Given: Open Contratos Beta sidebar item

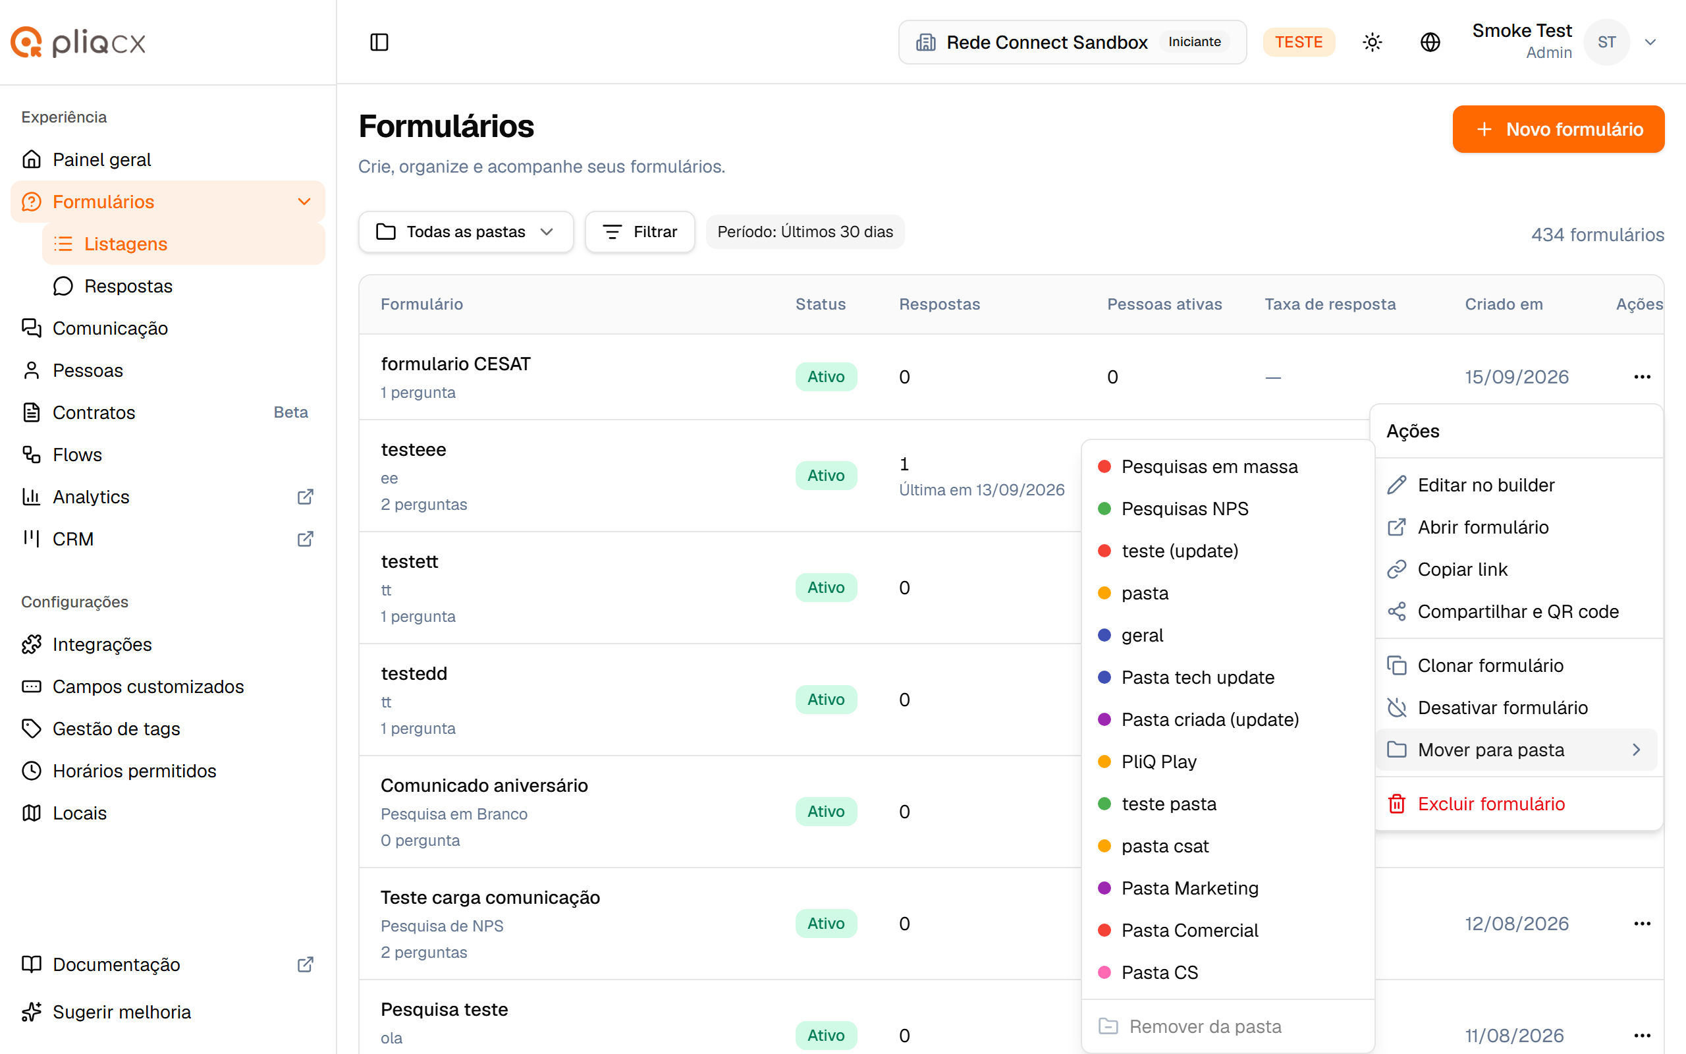Looking at the screenshot, I should coord(168,412).
